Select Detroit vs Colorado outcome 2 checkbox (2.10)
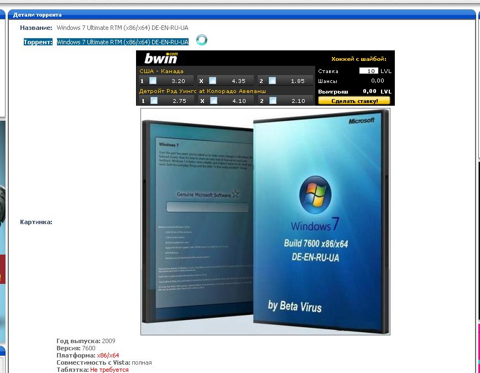The image size is (480, 373). (x=272, y=101)
